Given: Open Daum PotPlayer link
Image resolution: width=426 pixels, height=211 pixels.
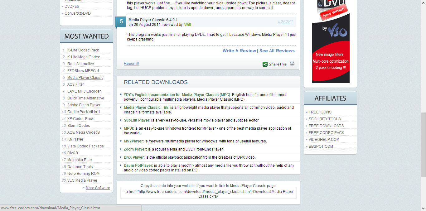Looking at the screenshot, I should (x=138, y=165).
